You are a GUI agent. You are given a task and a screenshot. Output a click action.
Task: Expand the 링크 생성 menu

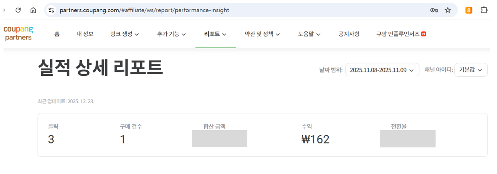[x=125, y=34]
